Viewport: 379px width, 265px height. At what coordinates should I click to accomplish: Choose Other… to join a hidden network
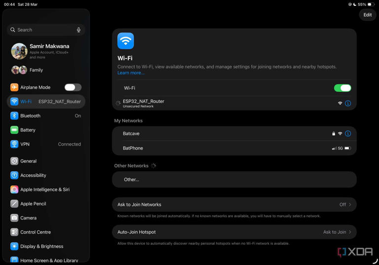click(234, 180)
